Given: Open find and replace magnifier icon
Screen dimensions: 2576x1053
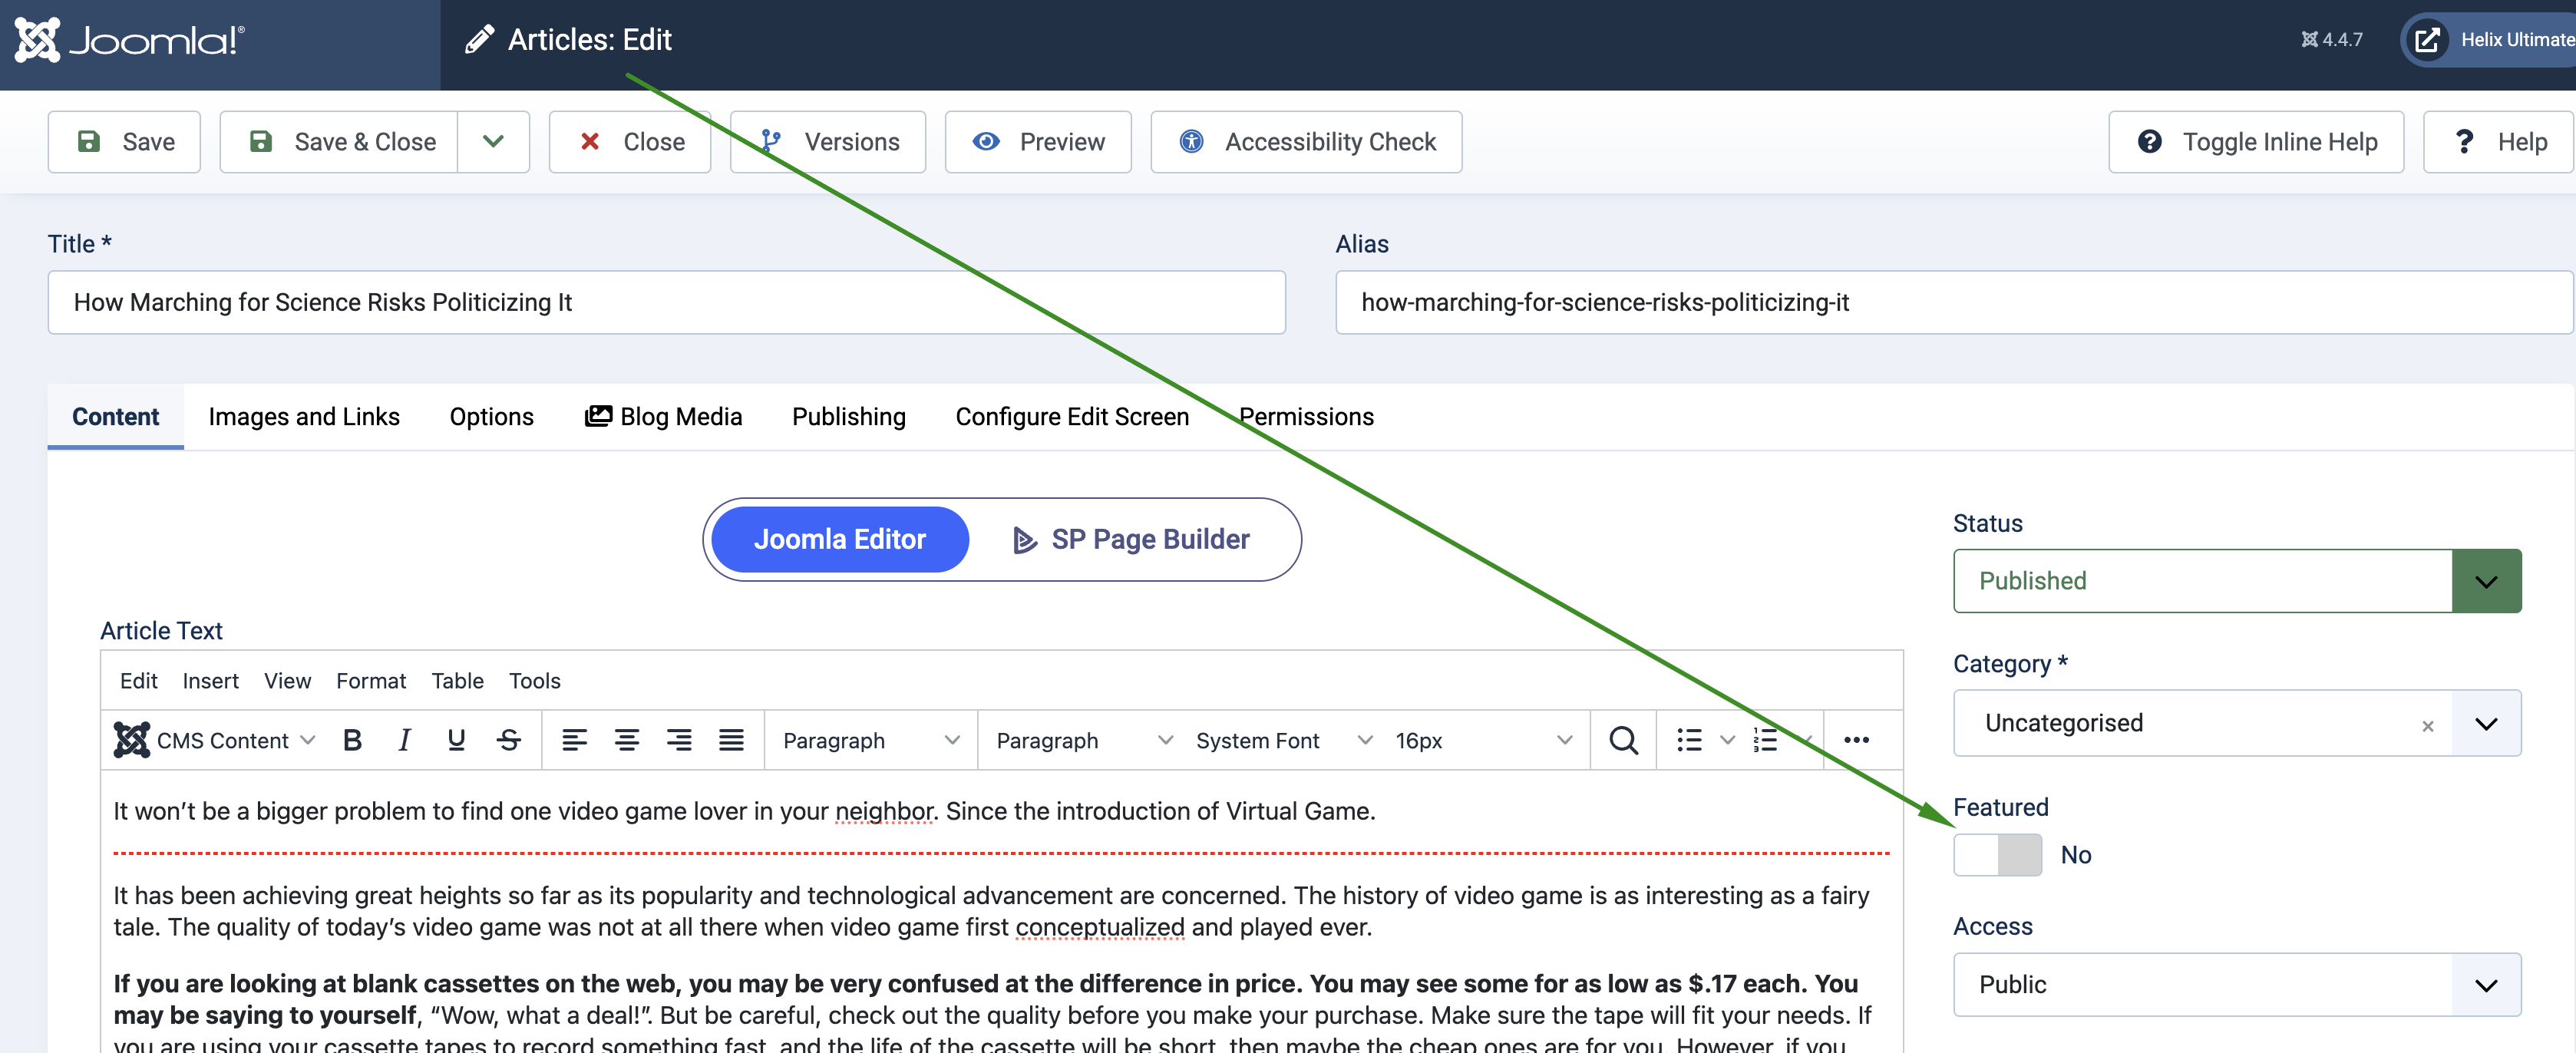Looking at the screenshot, I should pos(1623,740).
